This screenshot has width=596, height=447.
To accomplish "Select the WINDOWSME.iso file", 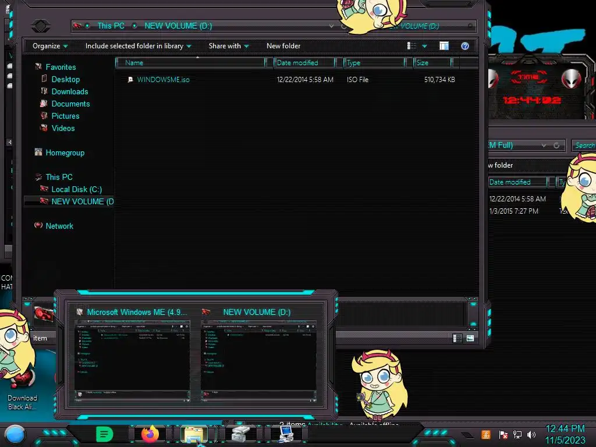I will [x=163, y=79].
